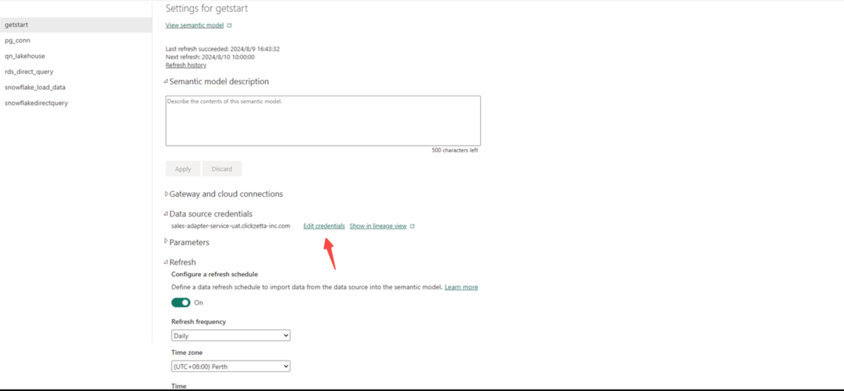The width and height of the screenshot is (844, 391).
Task: Collapse the Data source credentials section
Action: pyautogui.click(x=166, y=214)
